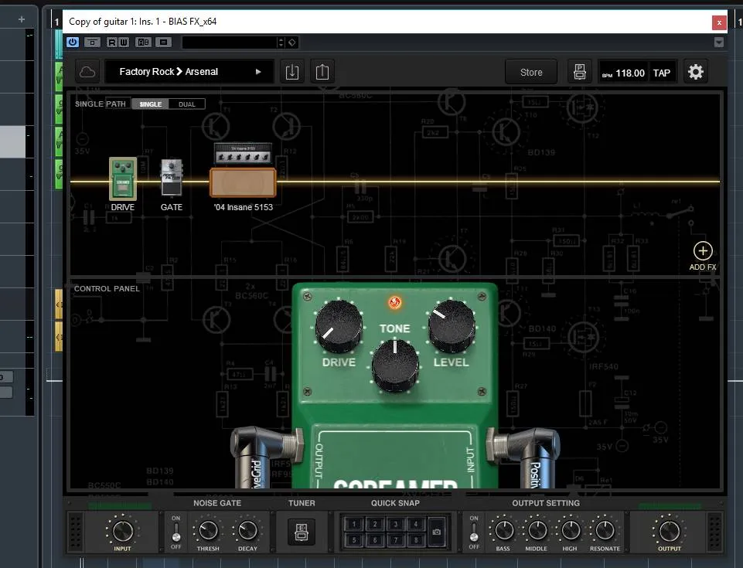Click the HIGH output knob
This screenshot has height=568, width=743.
coord(570,531)
